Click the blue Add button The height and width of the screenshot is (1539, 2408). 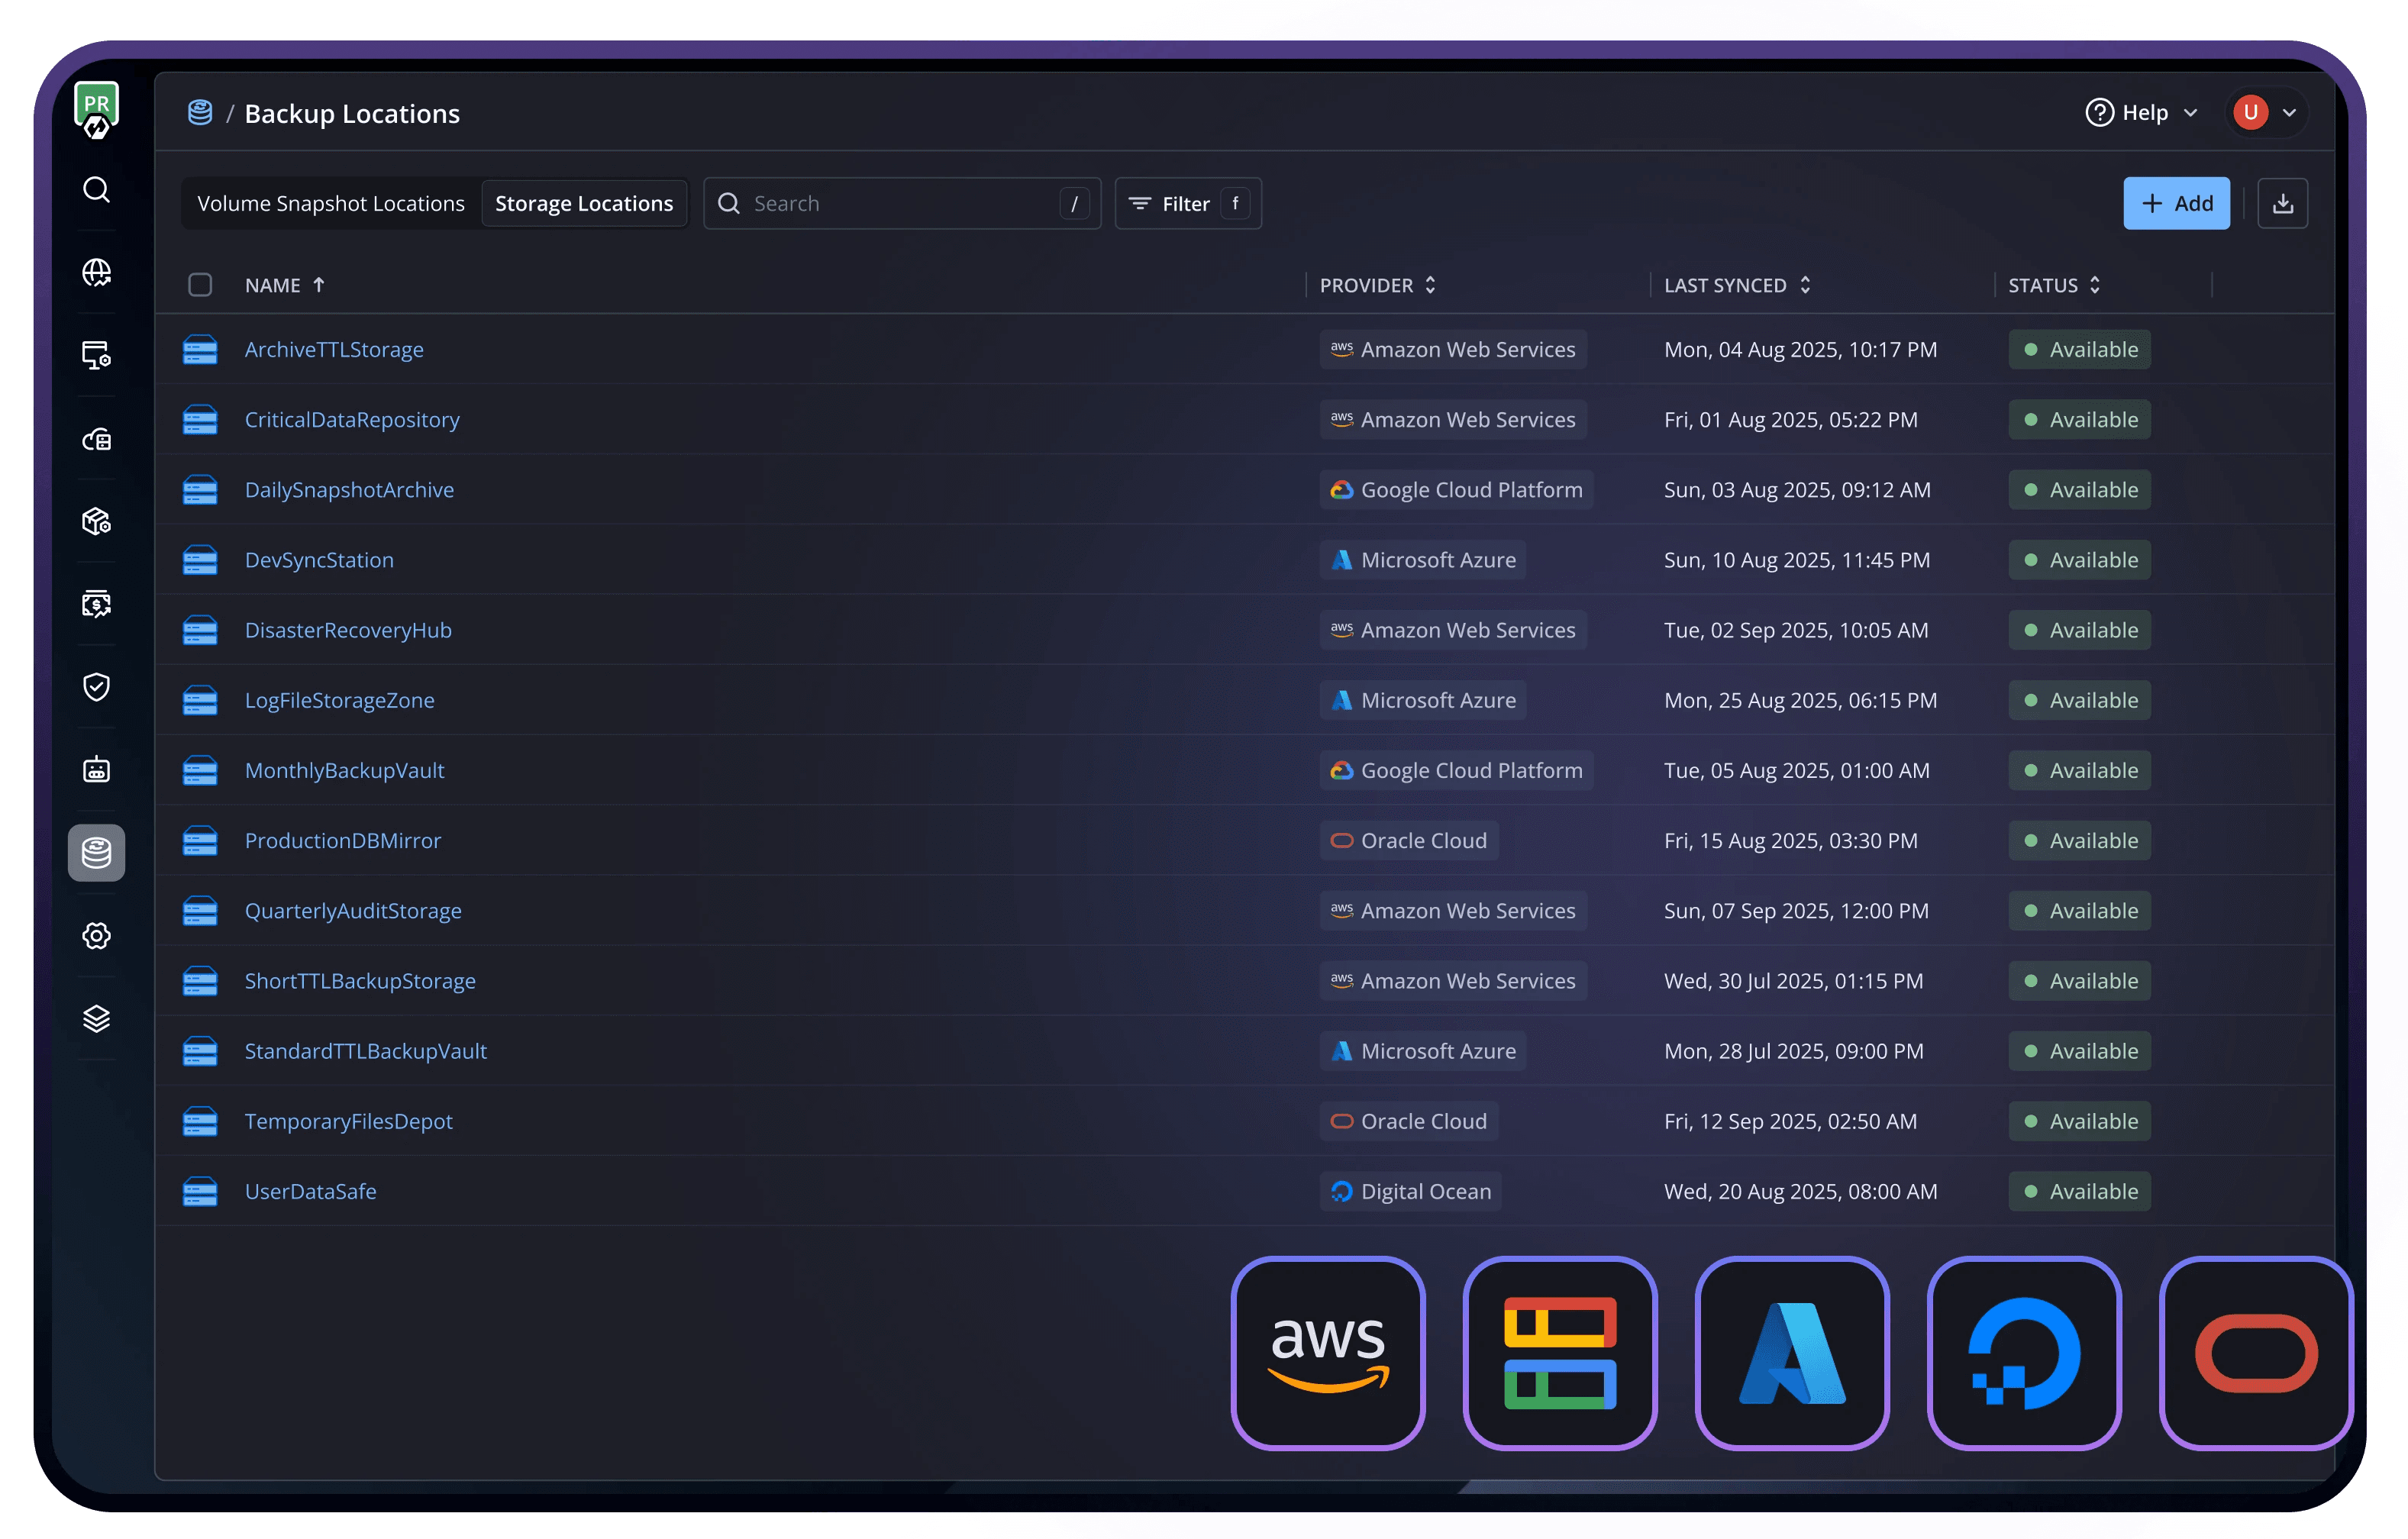tap(2176, 204)
